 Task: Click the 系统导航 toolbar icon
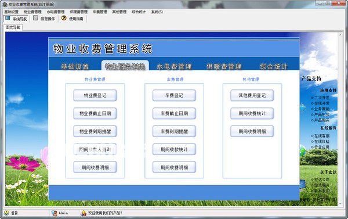(x=8, y=18)
